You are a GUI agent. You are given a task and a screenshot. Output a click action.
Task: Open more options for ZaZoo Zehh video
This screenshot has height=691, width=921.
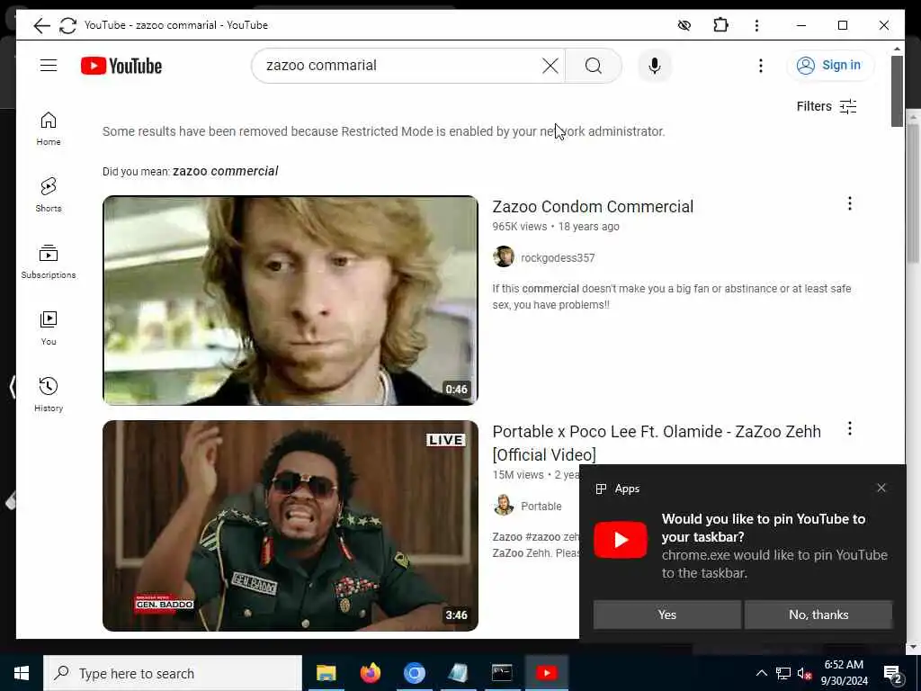tap(849, 429)
